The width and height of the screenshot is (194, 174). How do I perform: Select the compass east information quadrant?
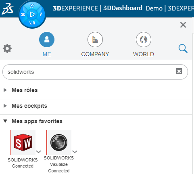point(41,14)
